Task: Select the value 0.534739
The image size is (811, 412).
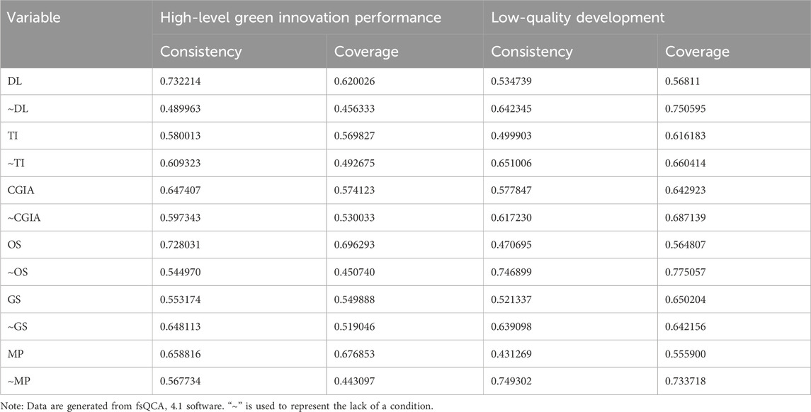Action: click(x=511, y=81)
